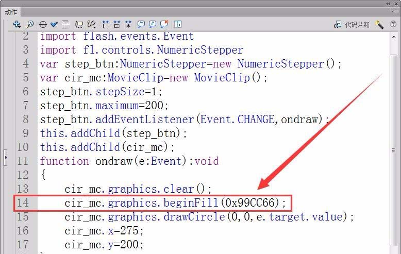Viewport: 401px width, 254px height.
Task: Open the Add new item to script menu
Action: pyautogui.click(x=17, y=24)
